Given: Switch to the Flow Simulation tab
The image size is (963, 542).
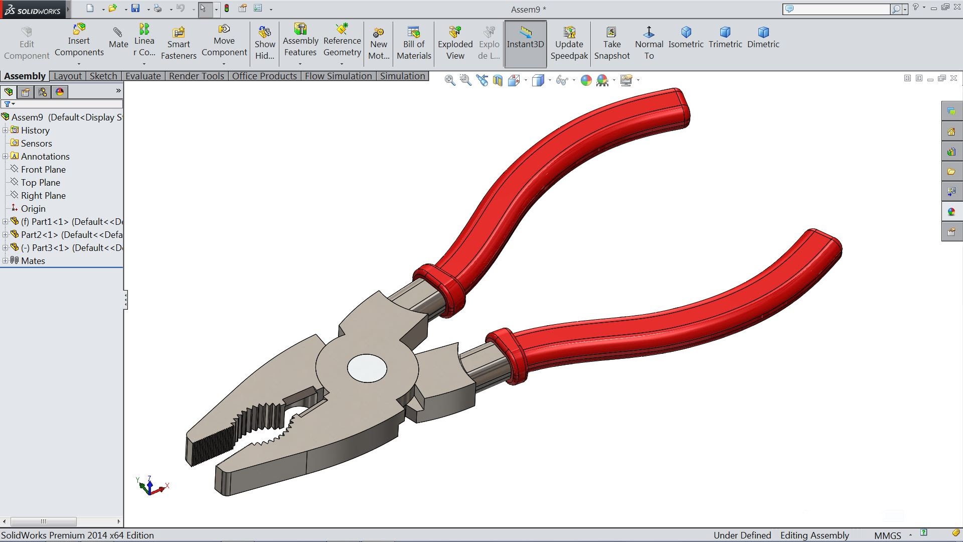Looking at the screenshot, I should tap(339, 76).
